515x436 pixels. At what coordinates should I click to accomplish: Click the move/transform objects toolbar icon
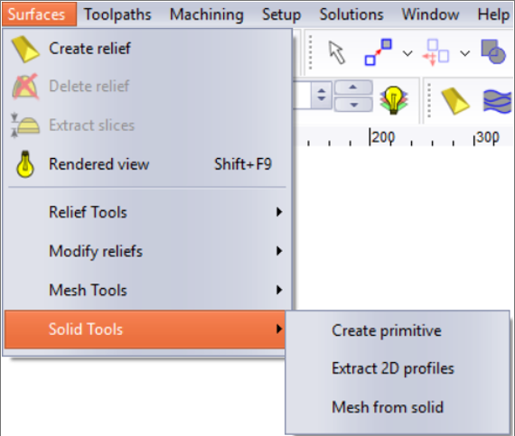(435, 52)
